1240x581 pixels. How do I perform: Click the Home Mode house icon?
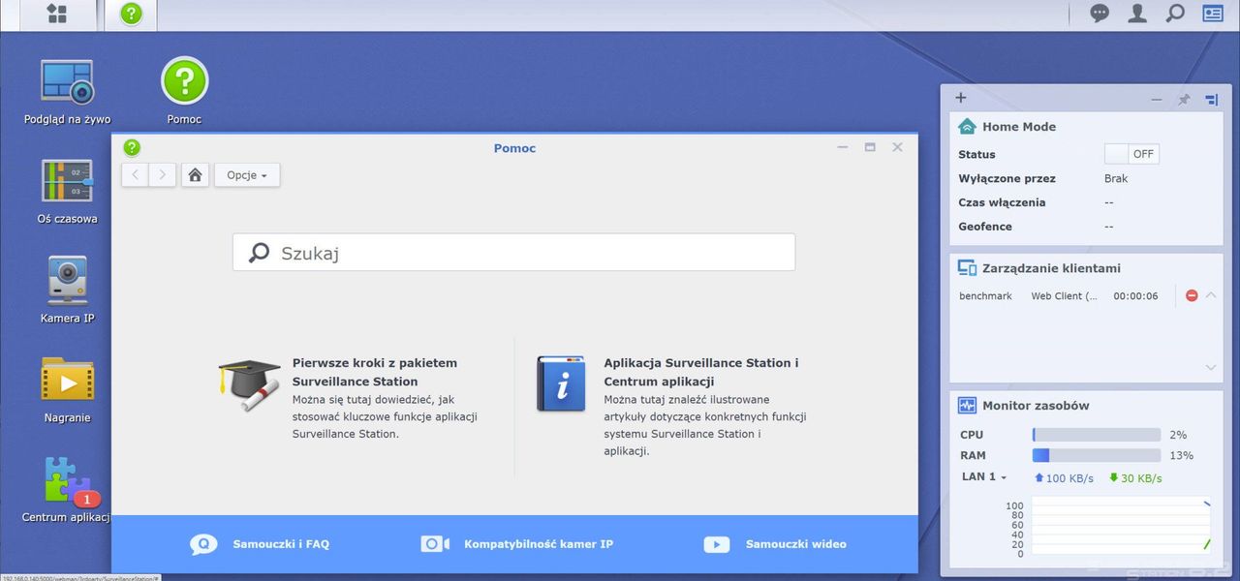click(967, 126)
